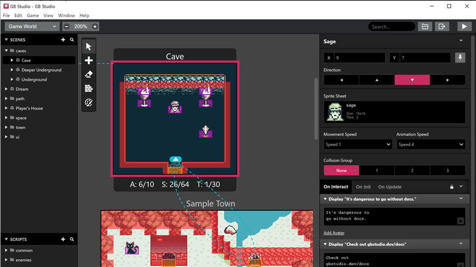This screenshot has width=476, height=267.
Task: Select the Collisions brick tool
Action: click(88, 88)
